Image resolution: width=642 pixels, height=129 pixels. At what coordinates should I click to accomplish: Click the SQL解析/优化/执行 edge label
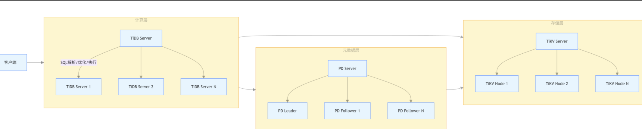[x=79, y=62]
